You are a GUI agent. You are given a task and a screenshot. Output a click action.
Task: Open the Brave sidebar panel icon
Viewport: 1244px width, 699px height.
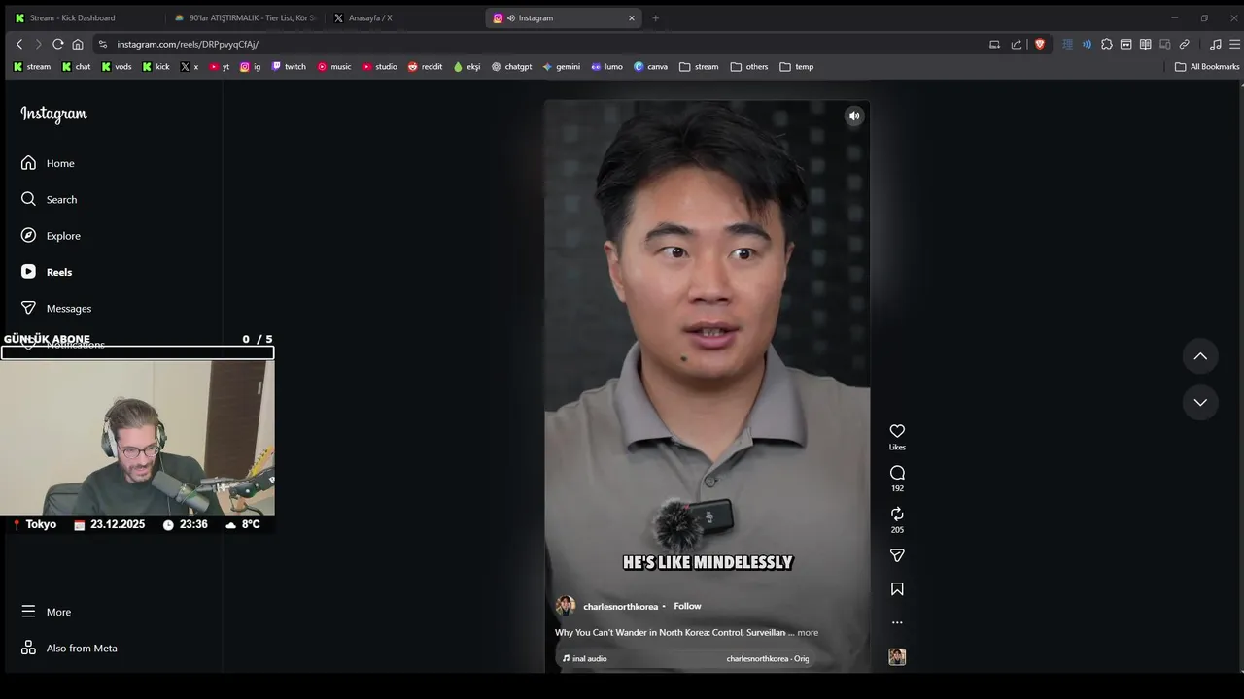click(1125, 44)
